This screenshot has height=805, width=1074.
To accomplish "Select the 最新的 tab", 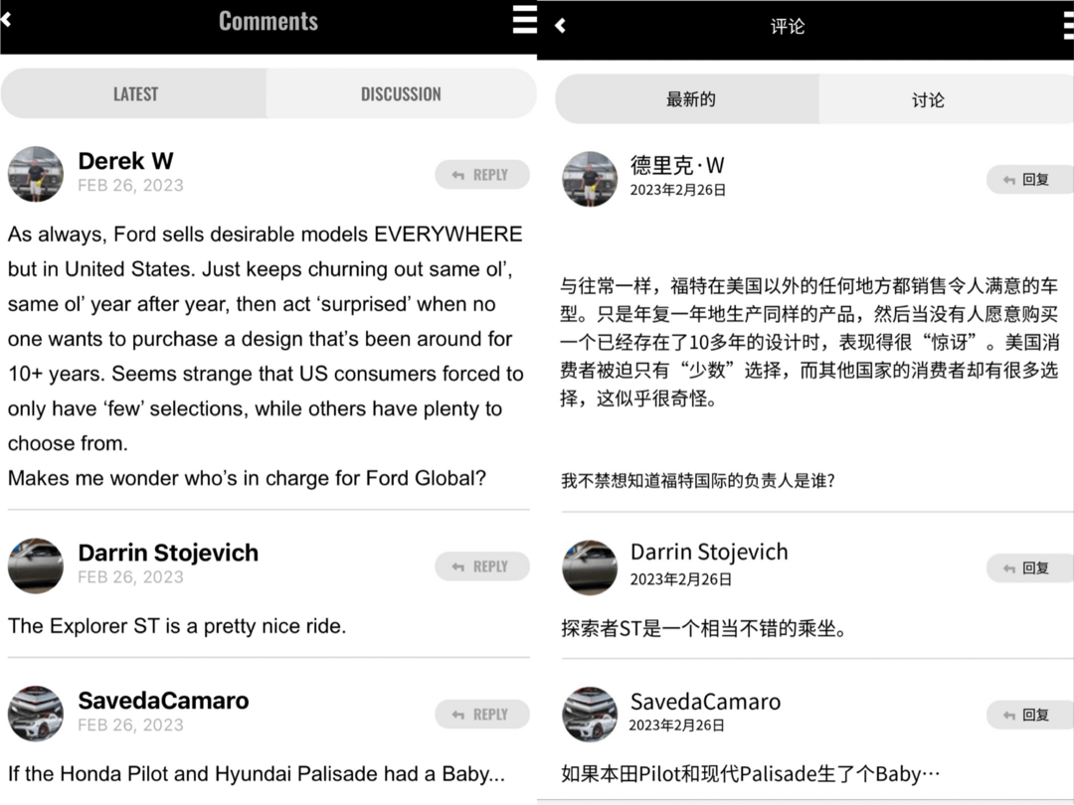I will pos(690,99).
